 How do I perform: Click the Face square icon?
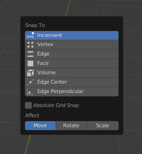pos(30,63)
